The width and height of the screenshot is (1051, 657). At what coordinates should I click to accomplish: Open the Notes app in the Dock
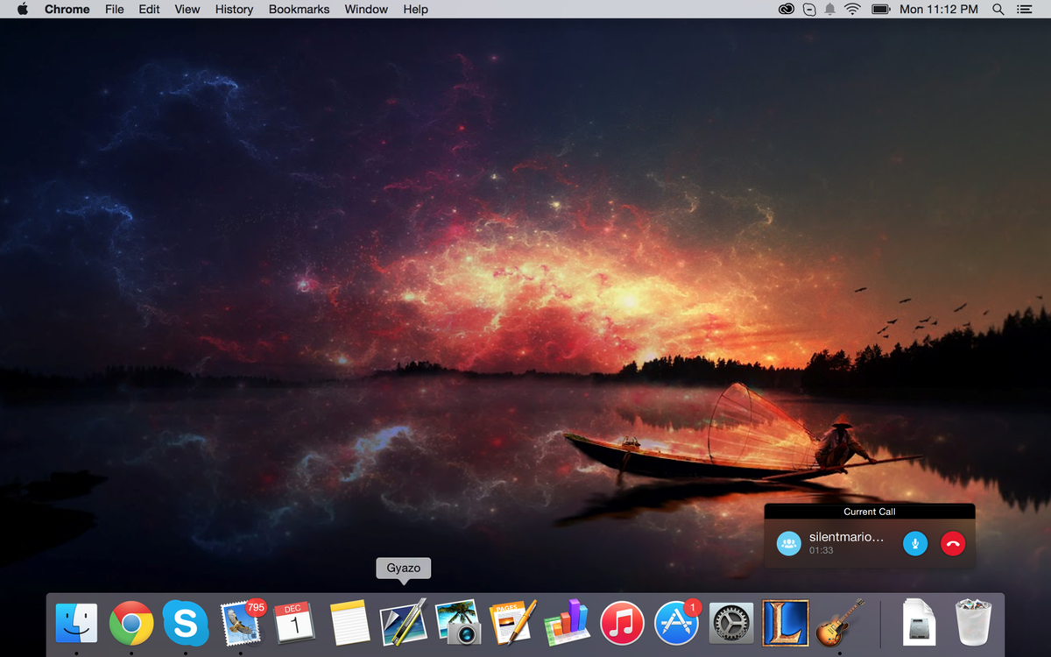coord(349,623)
